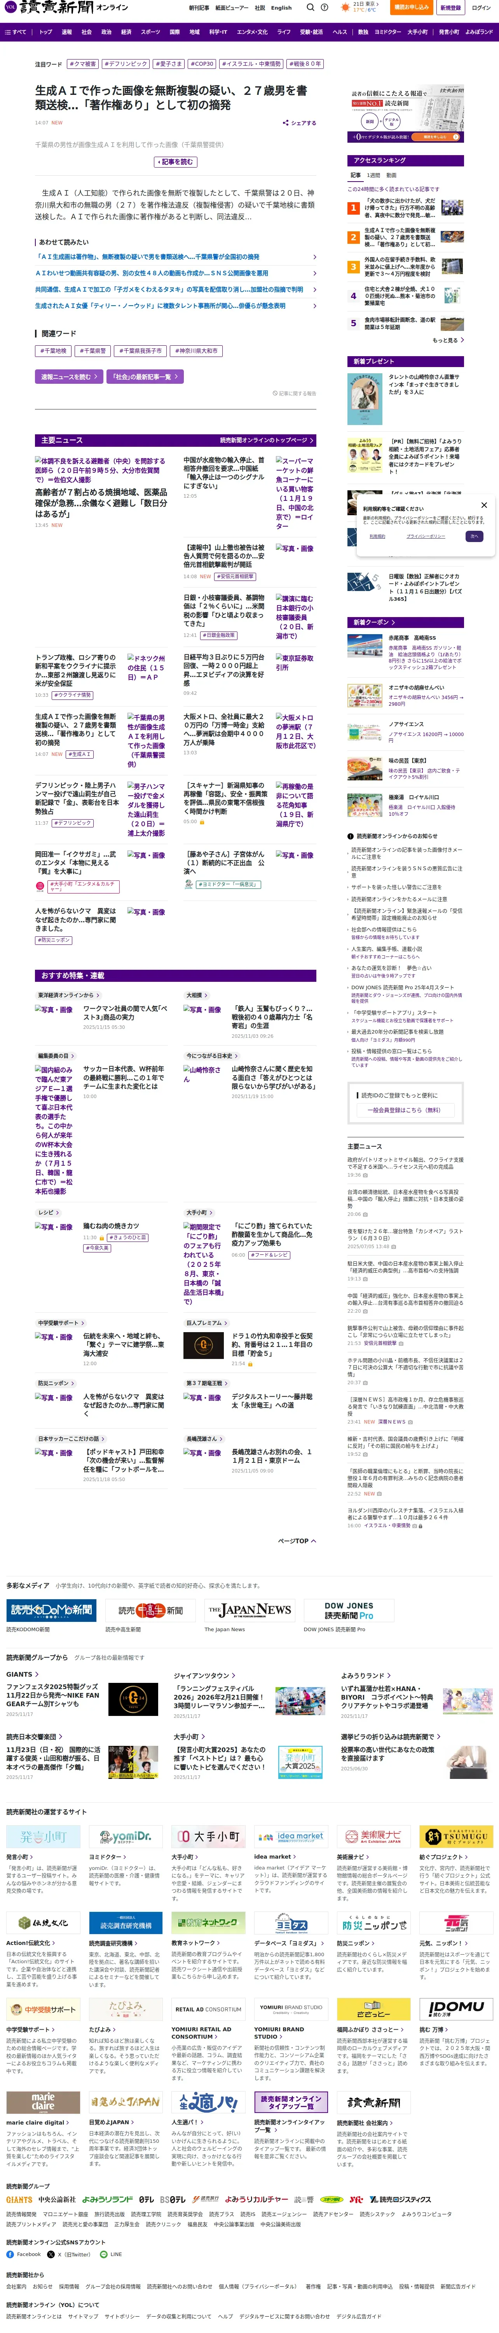
Task: Click The Japan News logo
Action: click(249, 1609)
